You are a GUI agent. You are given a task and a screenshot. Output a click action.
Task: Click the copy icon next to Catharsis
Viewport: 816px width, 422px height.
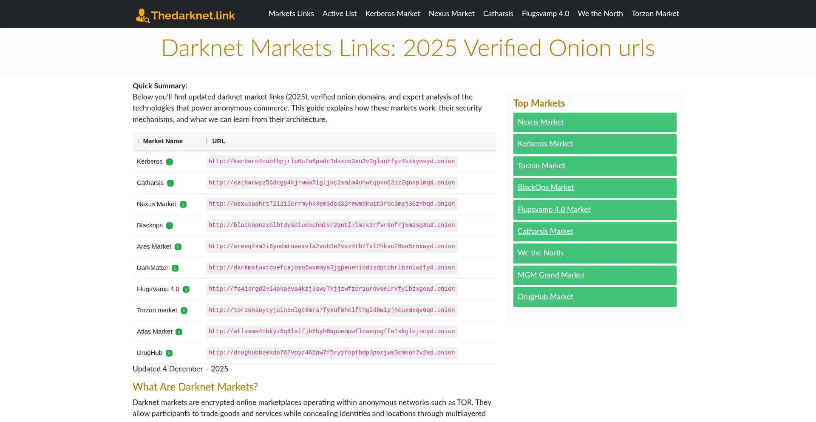(170, 183)
